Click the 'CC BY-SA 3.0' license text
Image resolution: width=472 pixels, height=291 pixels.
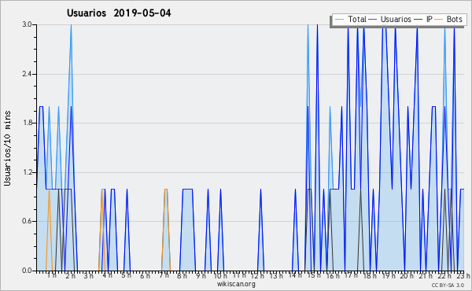tap(448, 285)
